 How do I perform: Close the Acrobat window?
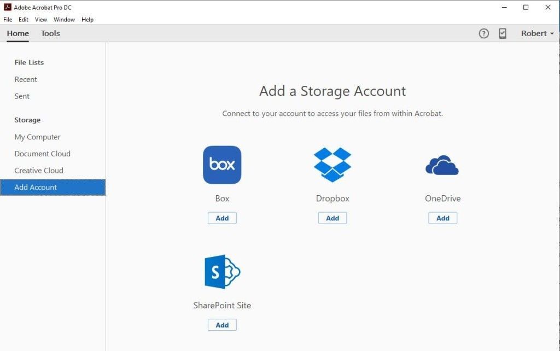point(548,7)
